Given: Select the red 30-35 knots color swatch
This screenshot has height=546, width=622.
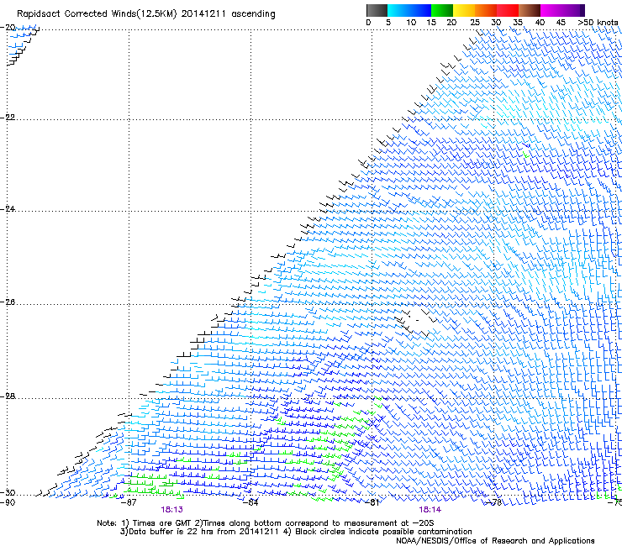Looking at the screenshot, I should pyautogui.click(x=508, y=10).
